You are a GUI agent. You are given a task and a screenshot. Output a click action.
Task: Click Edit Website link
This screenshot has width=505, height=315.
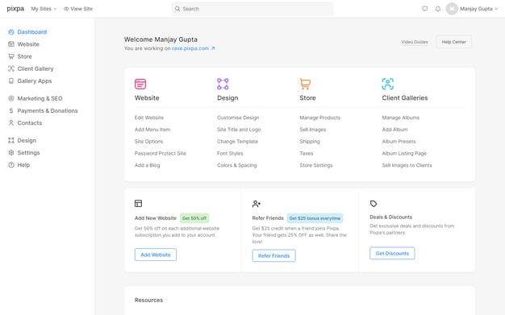click(x=149, y=118)
